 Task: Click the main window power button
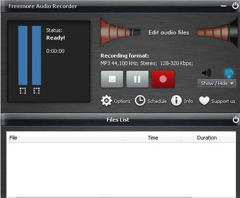pyautogui.click(x=235, y=6)
